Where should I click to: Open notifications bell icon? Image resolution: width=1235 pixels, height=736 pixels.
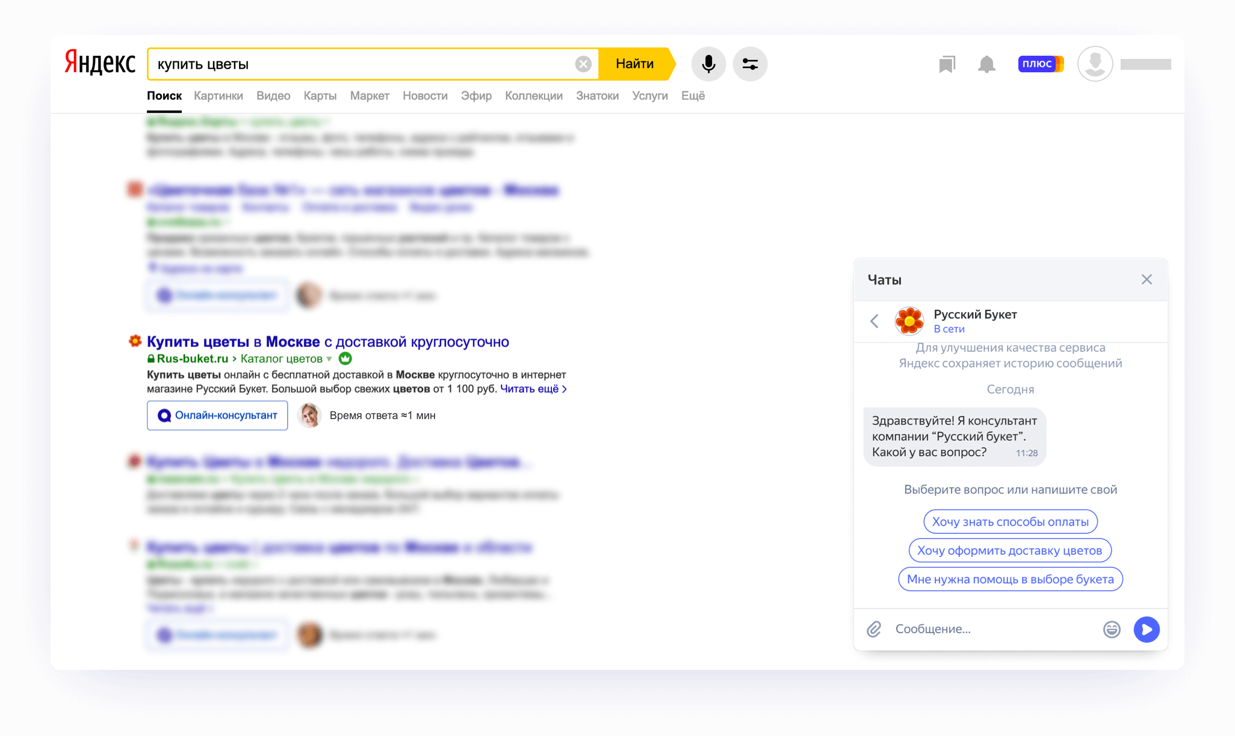(x=986, y=64)
